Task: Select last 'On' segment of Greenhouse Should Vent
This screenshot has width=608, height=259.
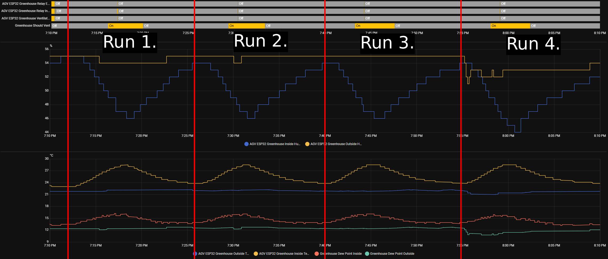Action: (510, 26)
